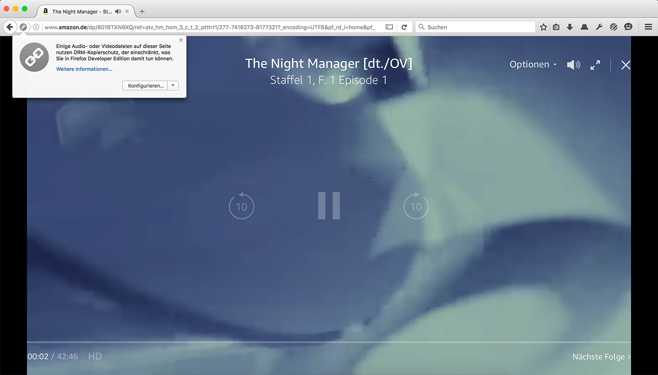
Task: Dismiss the DRM notification popup
Action: pyautogui.click(x=181, y=40)
